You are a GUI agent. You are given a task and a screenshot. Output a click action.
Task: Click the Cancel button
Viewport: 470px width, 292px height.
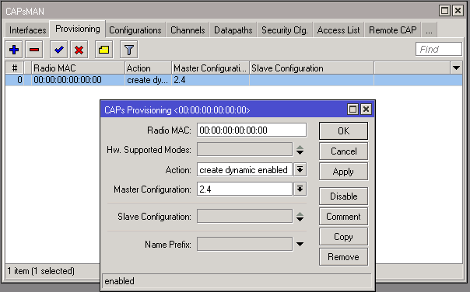(x=343, y=151)
